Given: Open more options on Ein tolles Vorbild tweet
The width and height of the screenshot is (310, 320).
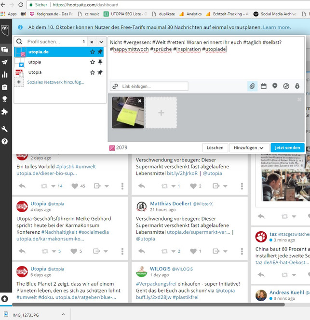Looking at the screenshot, I should coord(122,186).
